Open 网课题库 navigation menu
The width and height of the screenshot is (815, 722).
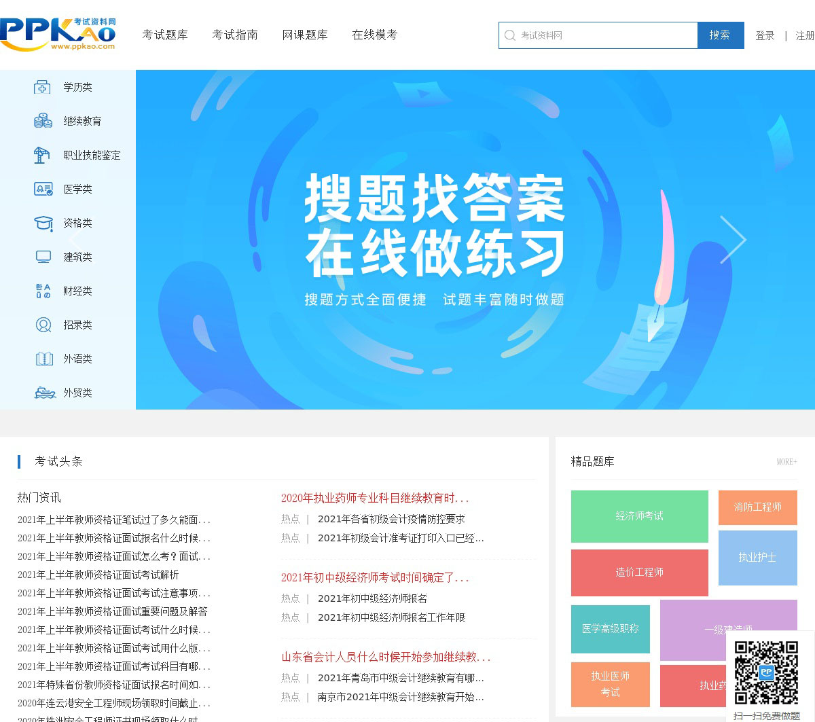tap(305, 35)
